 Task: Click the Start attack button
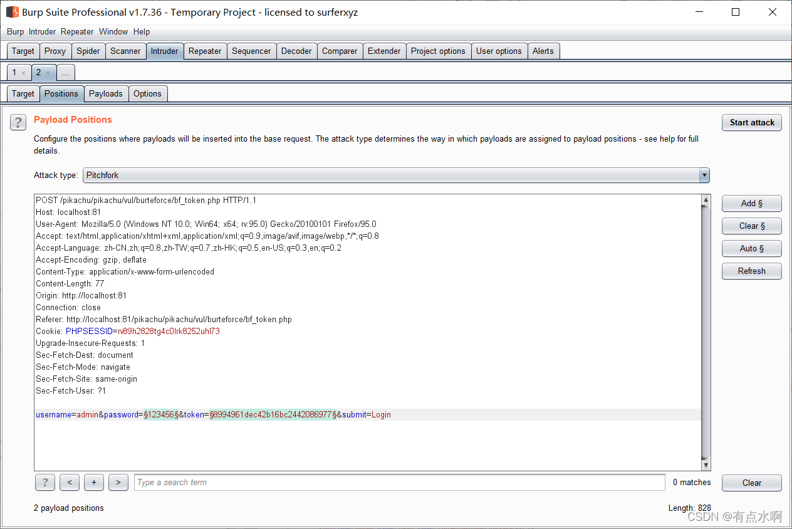click(x=752, y=123)
